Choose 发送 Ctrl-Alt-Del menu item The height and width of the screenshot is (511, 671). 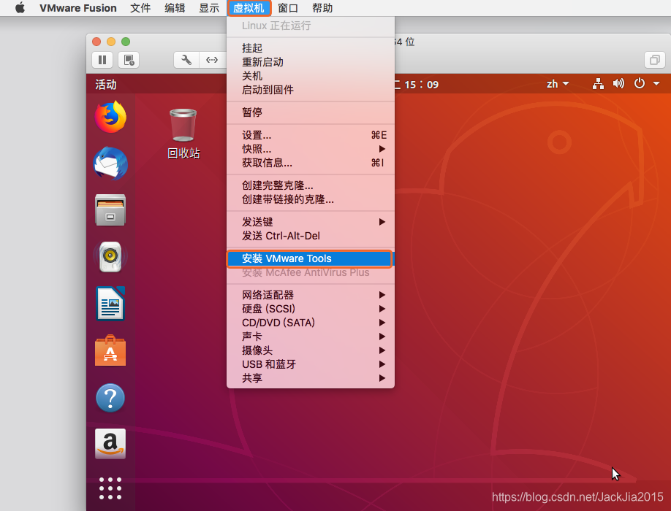(x=310, y=236)
